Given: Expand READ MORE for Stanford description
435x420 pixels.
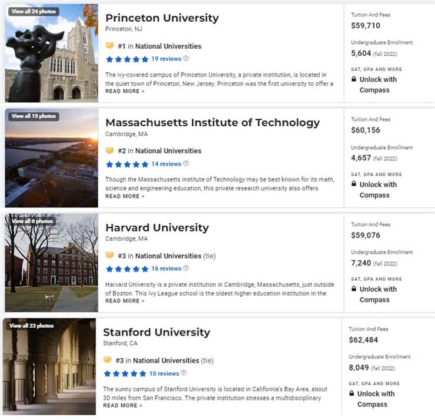Looking at the screenshot, I should (123, 405).
